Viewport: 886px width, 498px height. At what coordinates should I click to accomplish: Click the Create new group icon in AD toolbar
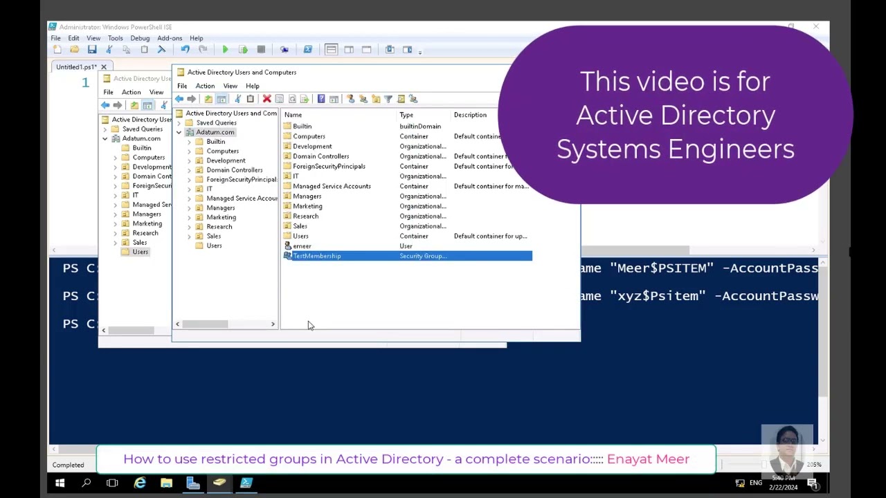point(363,99)
